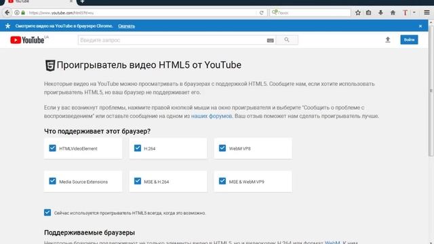
Task: Go back with the browser back arrow
Action: tap(7, 13)
